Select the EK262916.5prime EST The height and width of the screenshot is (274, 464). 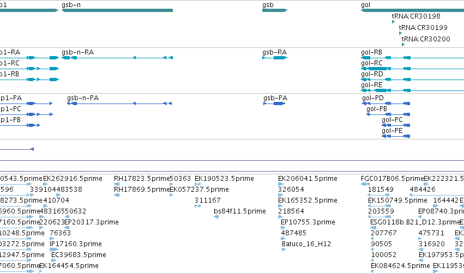pyautogui.click(x=73, y=179)
